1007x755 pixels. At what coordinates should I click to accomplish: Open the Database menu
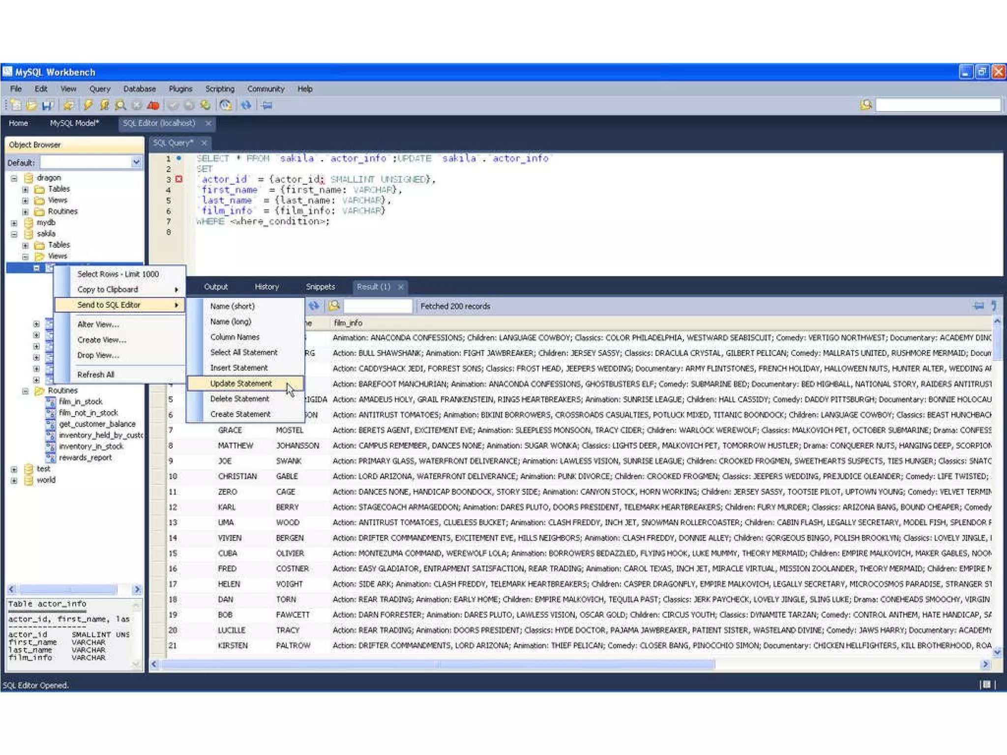coord(139,89)
